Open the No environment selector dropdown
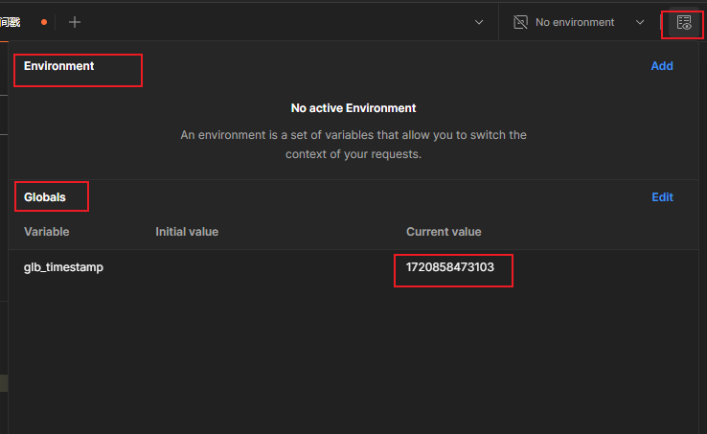This screenshot has width=707, height=434. tap(575, 22)
